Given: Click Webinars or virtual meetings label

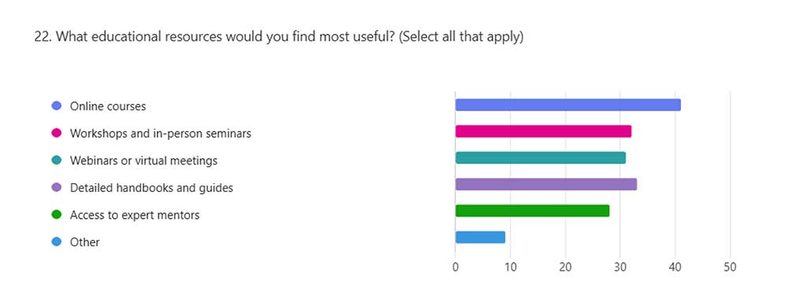Looking at the screenshot, I should (143, 161).
